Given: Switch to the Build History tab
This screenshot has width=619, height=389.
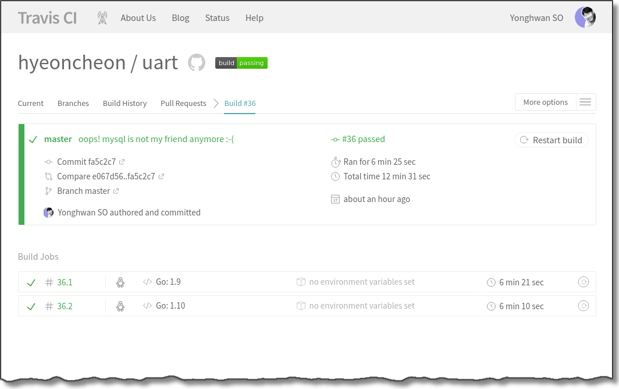Looking at the screenshot, I should (124, 104).
